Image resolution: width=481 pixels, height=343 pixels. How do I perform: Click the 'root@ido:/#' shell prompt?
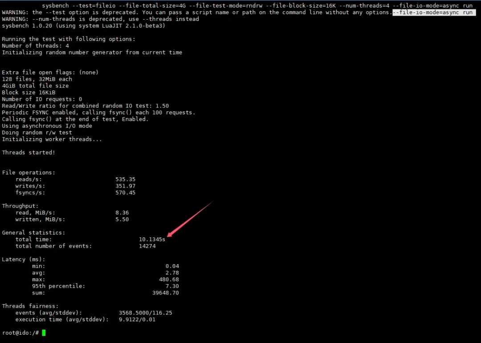pyautogui.click(x=20, y=333)
